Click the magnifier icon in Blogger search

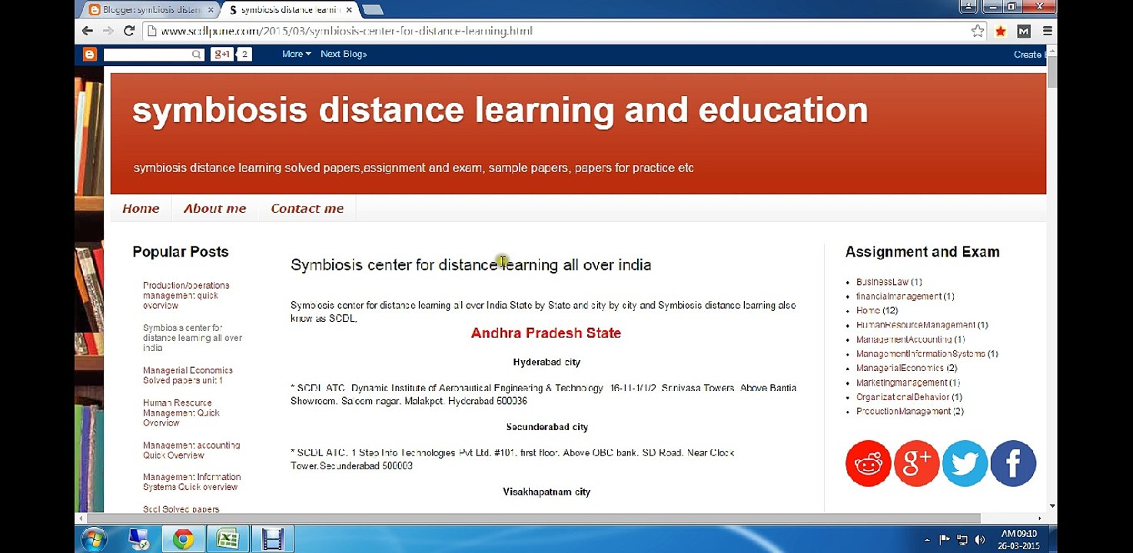pos(197,54)
